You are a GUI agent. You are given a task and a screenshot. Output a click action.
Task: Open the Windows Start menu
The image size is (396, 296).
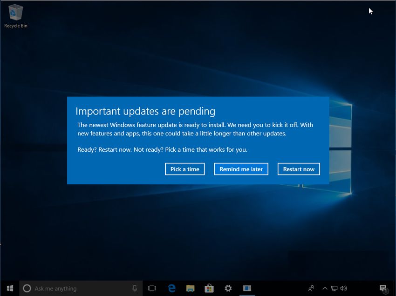tap(10, 288)
